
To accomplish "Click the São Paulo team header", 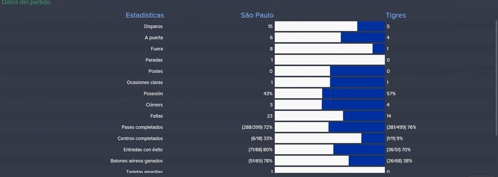I will pos(257,15).
